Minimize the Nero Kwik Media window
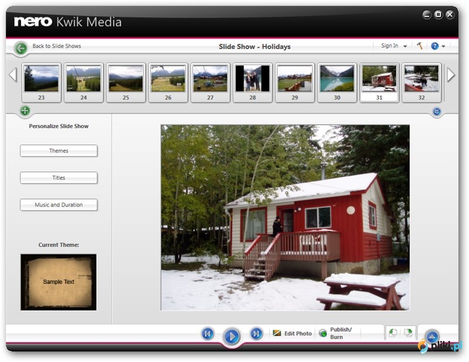Viewport: 469px width, 362px height. pos(427,14)
